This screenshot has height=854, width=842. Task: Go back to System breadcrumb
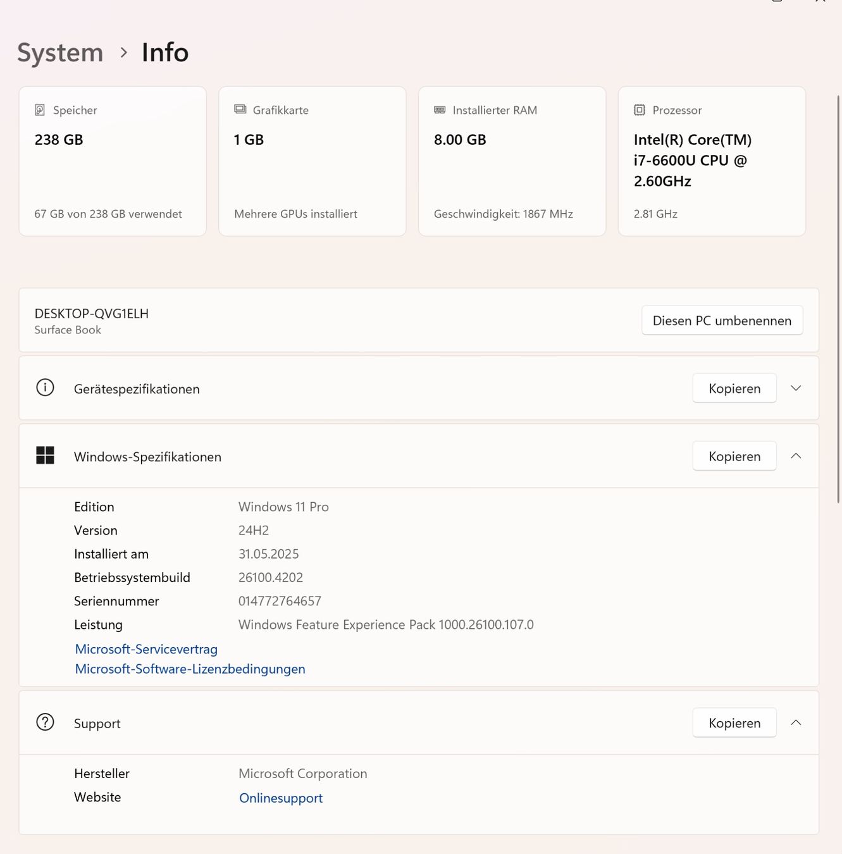pyautogui.click(x=60, y=53)
